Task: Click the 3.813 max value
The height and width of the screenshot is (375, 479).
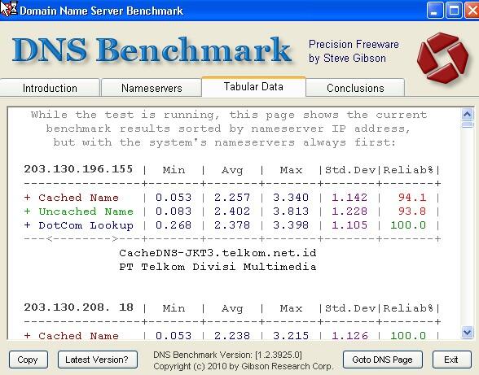Action: coord(291,211)
